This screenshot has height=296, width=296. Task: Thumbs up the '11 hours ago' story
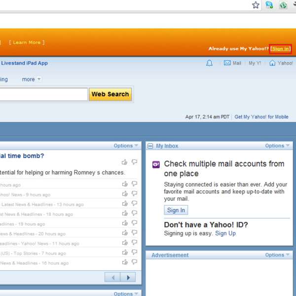(125, 243)
